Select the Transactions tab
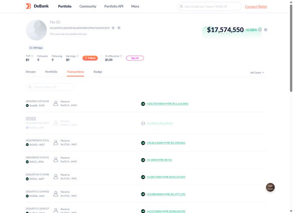293x213 pixels. coord(75,72)
